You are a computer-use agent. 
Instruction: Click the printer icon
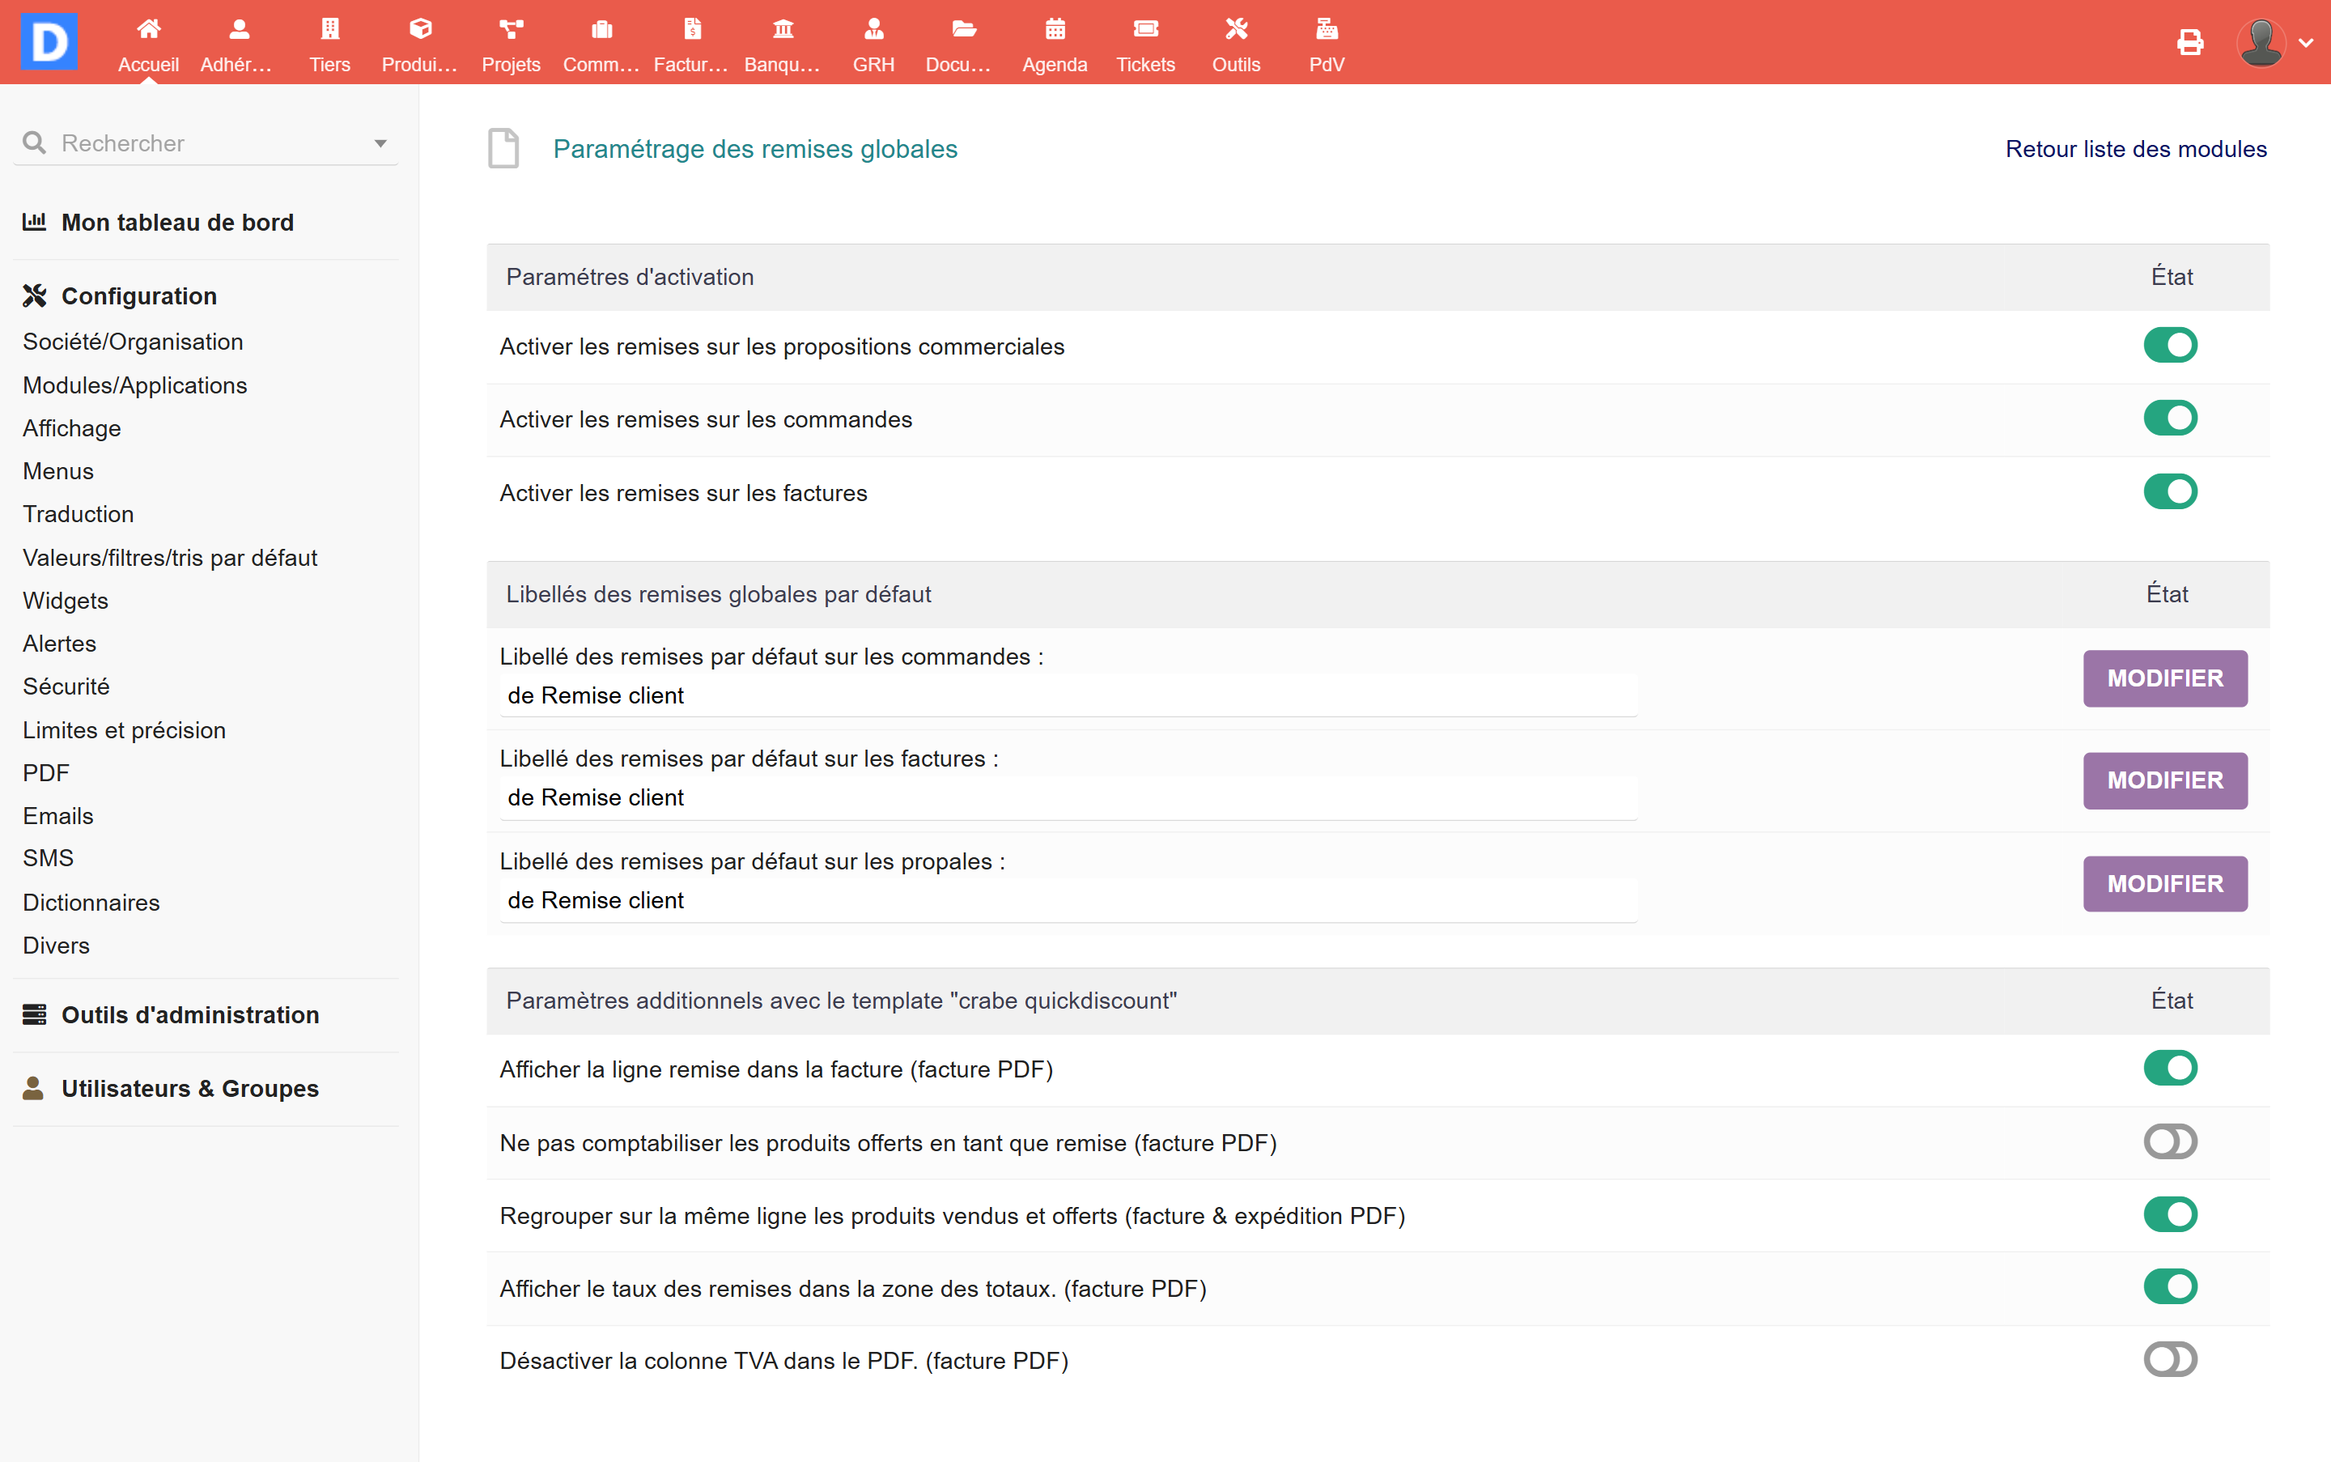click(2190, 43)
